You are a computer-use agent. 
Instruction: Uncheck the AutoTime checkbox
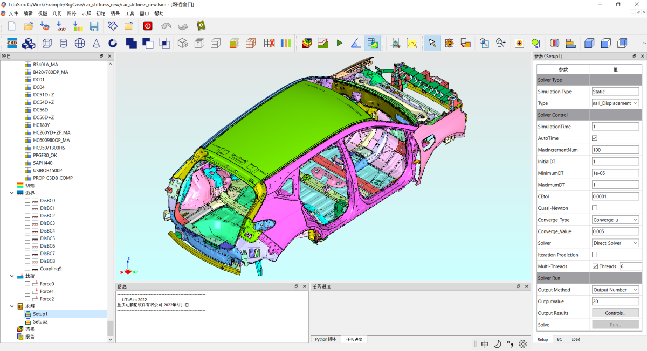click(x=595, y=138)
